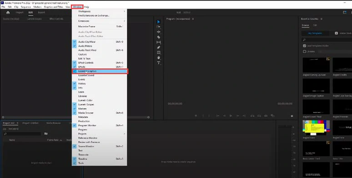Open the Graphics and Titles menu
352x178 pixels.
click(53, 7)
